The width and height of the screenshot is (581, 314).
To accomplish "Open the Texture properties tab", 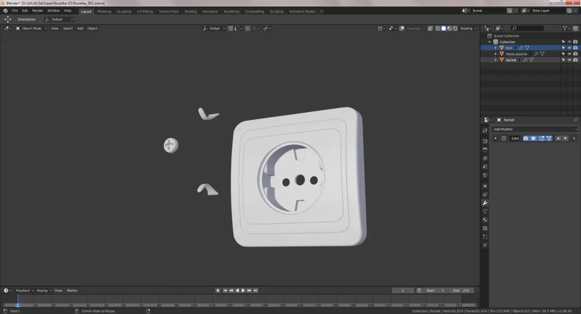I will (x=485, y=228).
